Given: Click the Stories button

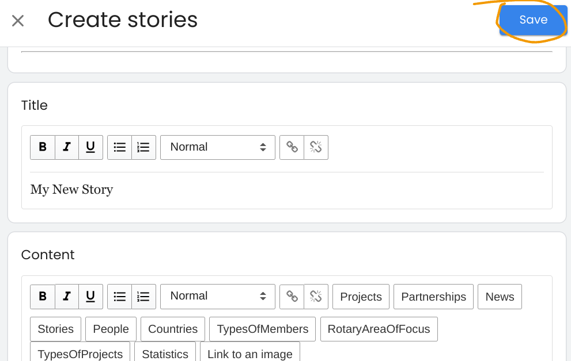Looking at the screenshot, I should [56, 329].
